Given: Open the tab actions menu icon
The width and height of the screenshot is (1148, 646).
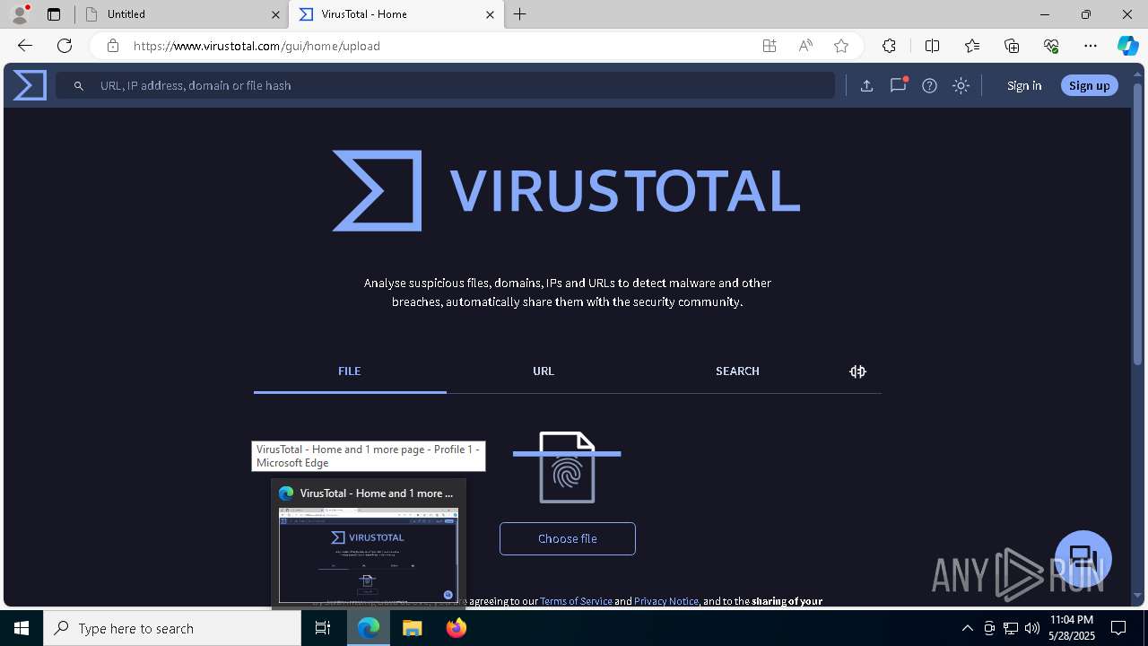Looking at the screenshot, I should (54, 14).
